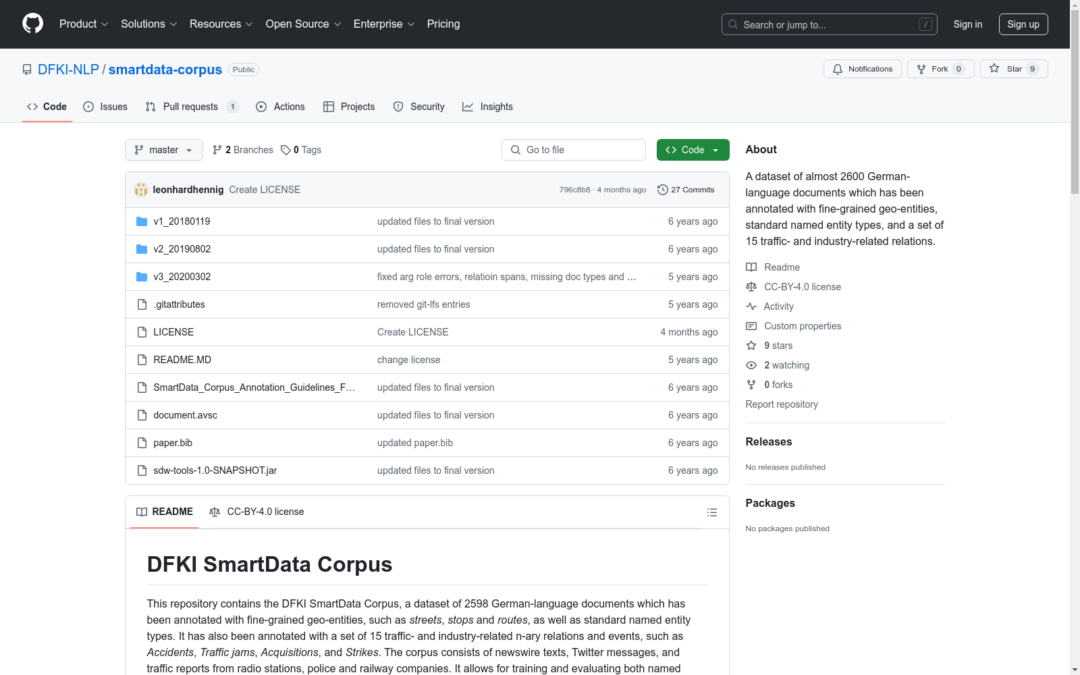Image resolution: width=1080 pixels, height=675 pixels.
Task: Click the .gitattributes file icon
Action: [x=142, y=304]
